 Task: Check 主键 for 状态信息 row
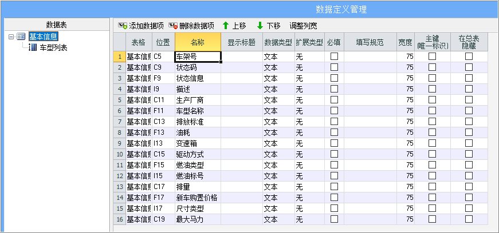pyautogui.click(x=432, y=78)
